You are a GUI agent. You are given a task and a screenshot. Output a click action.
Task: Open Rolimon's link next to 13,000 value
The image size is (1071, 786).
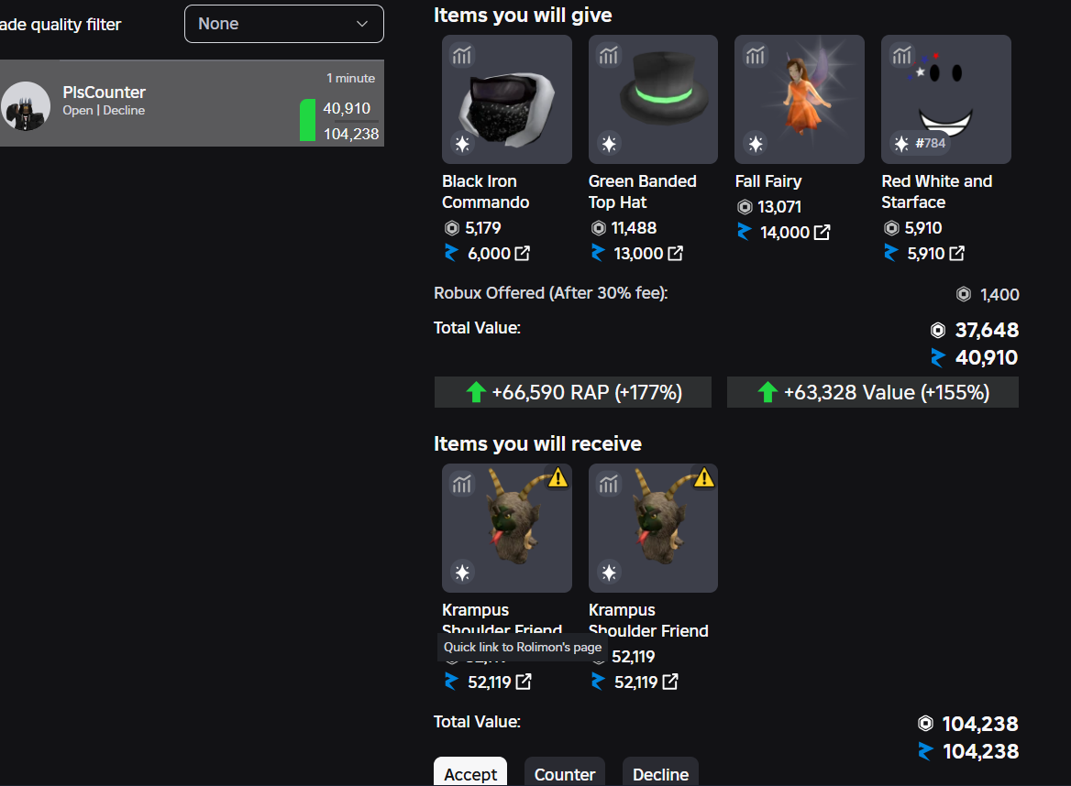click(675, 254)
